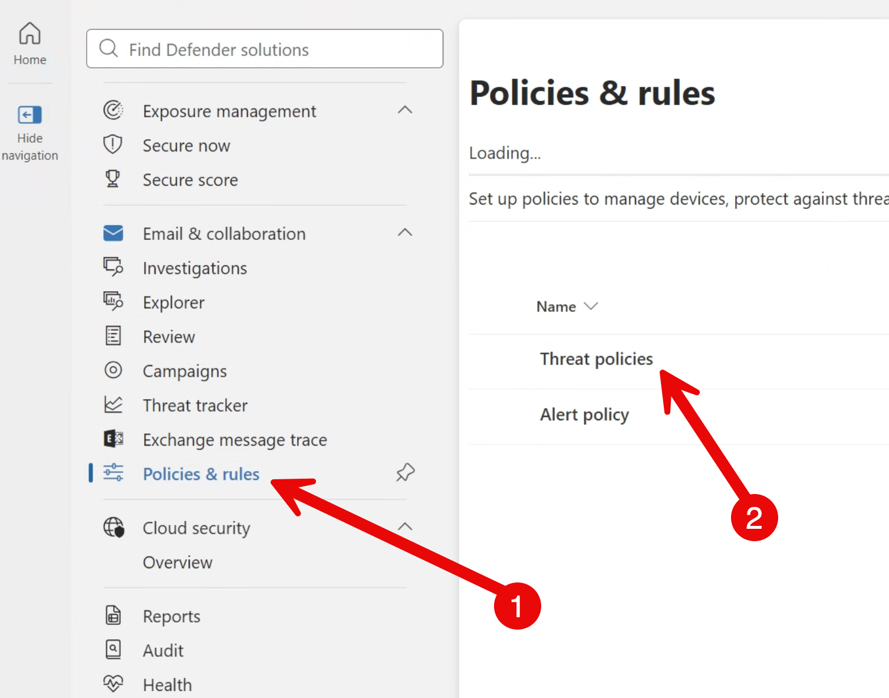The height and width of the screenshot is (698, 889).
Task: Select Review in the navigation
Action: click(169, 337)
